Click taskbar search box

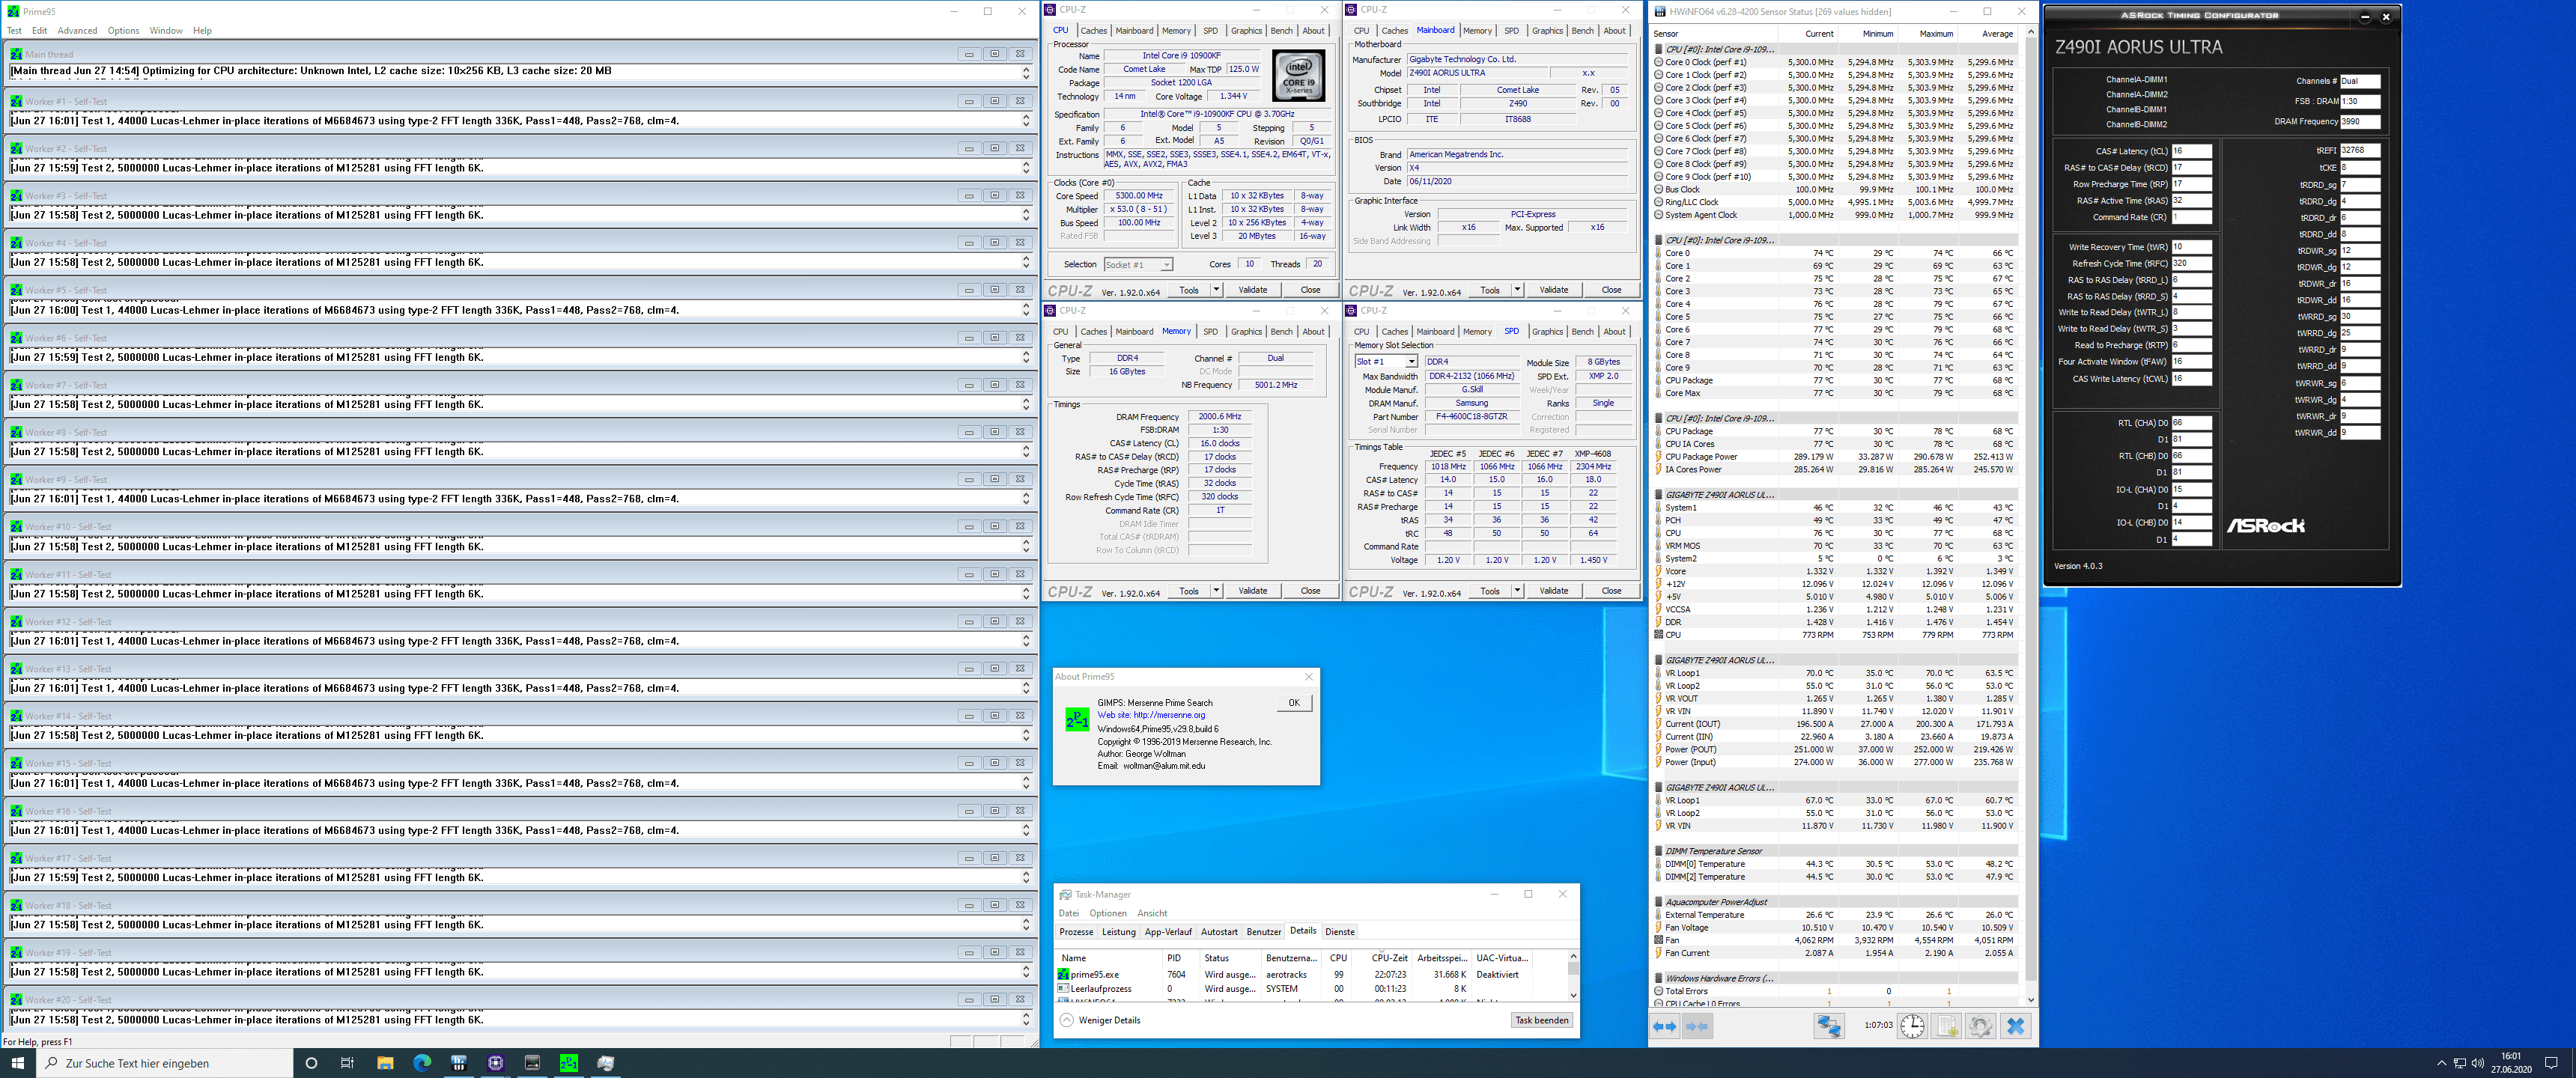point(165,1063)
